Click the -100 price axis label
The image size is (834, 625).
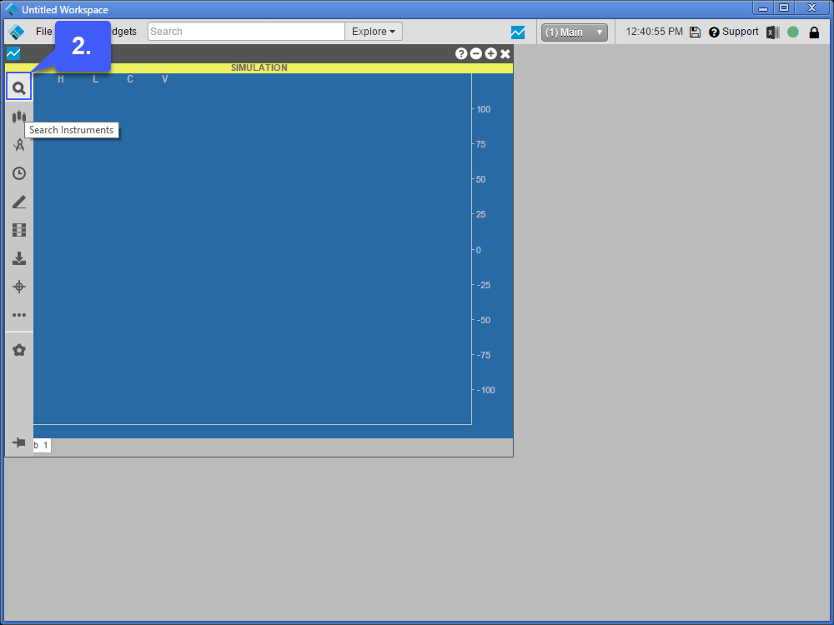[485, 390]
